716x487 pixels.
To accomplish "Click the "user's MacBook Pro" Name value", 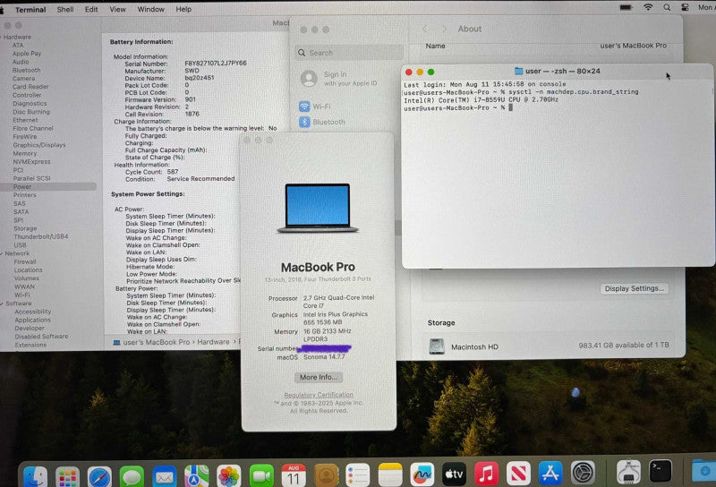I will [x=633, y=46].
